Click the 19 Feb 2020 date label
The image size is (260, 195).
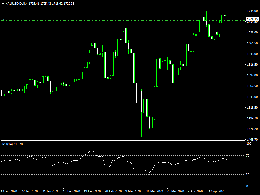point(92,191)
